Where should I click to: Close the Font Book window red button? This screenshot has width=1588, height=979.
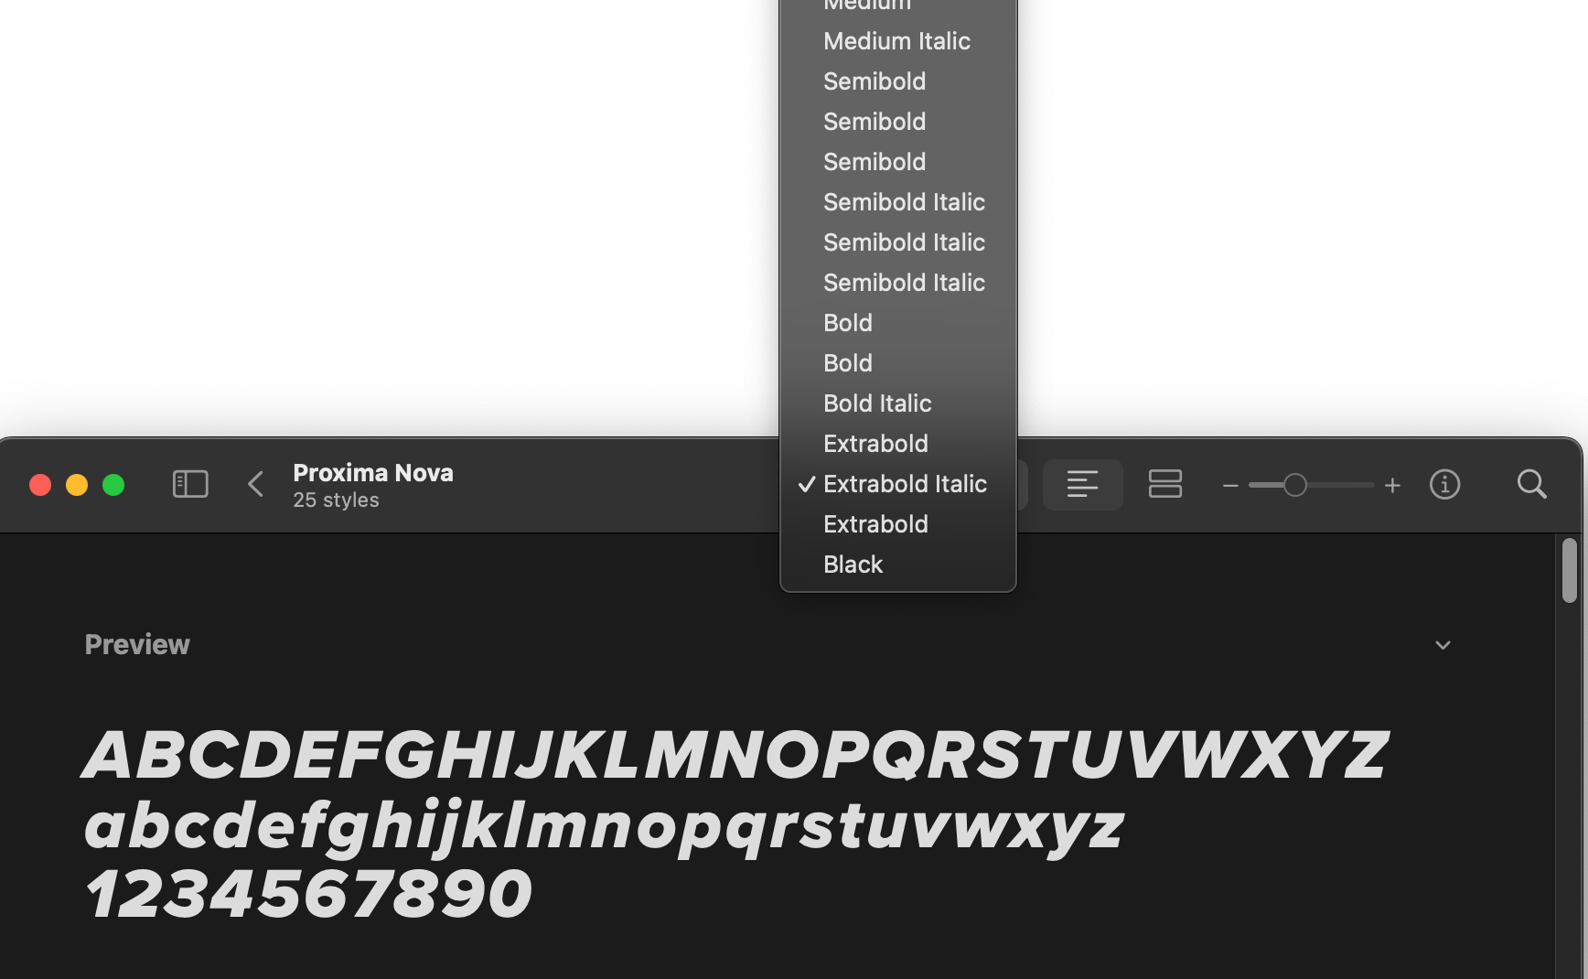point(40,485)
